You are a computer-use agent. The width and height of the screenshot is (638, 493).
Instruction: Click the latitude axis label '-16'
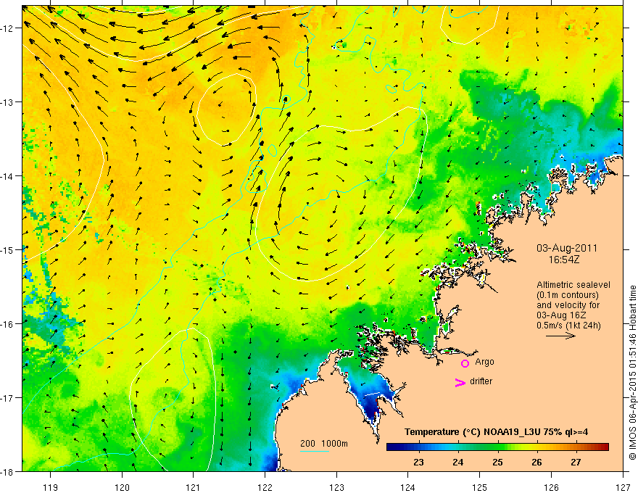pyautogui.click(x=8, y=324)
